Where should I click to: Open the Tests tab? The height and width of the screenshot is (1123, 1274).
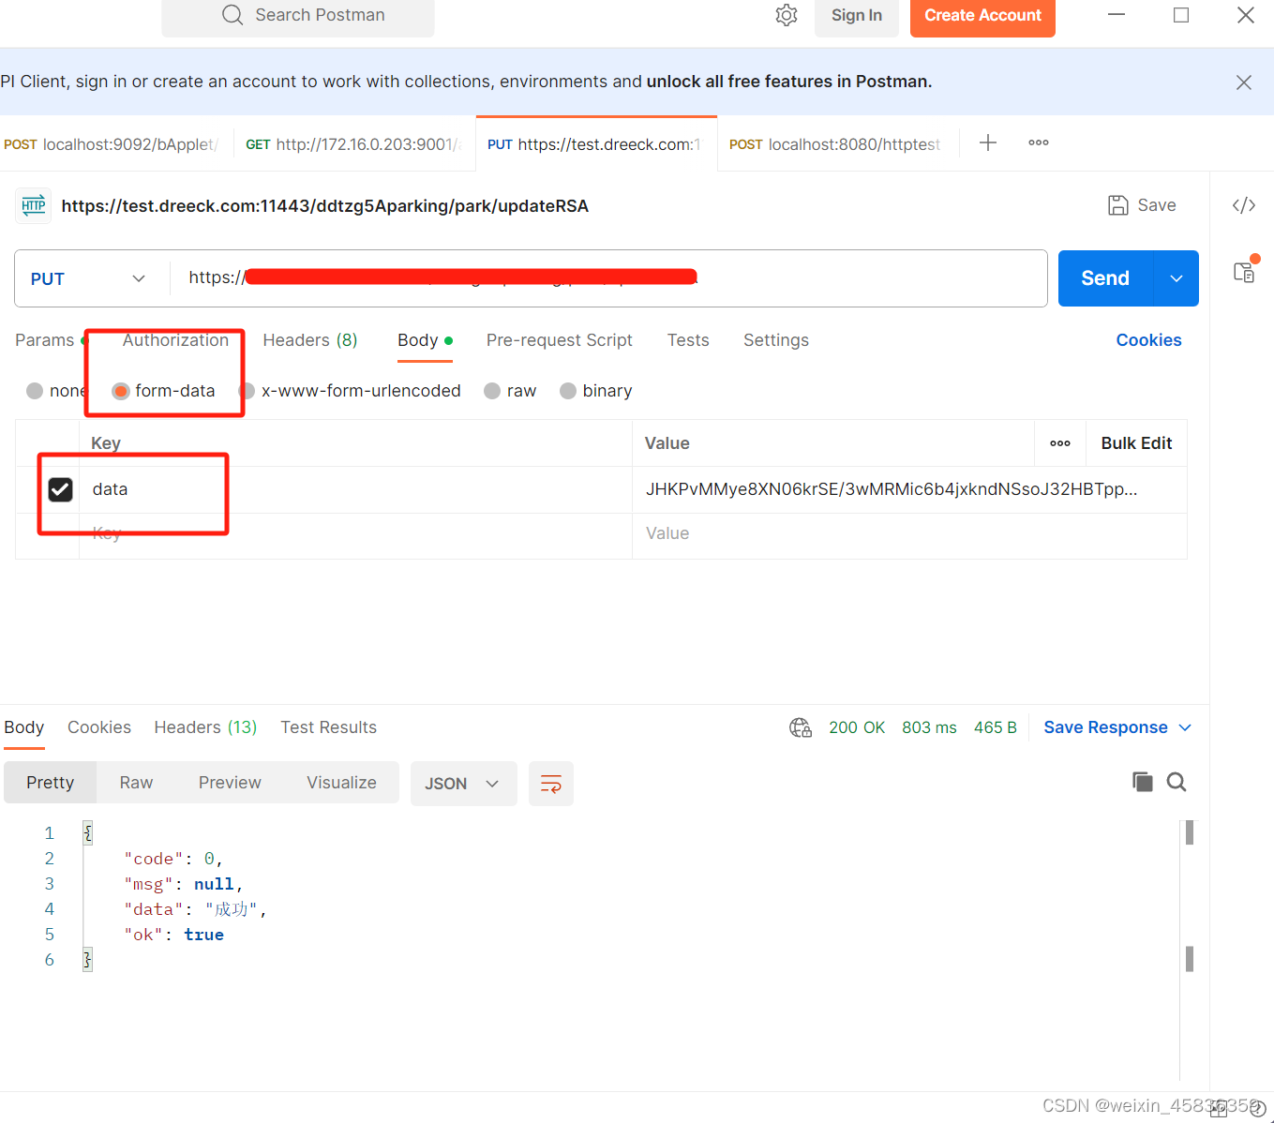688,340
